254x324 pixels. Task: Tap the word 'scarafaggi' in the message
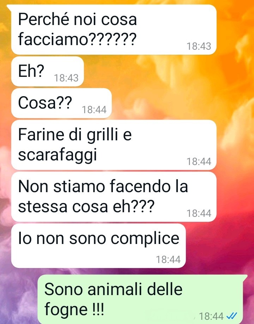pyautogui.click(x=58, y=155)
